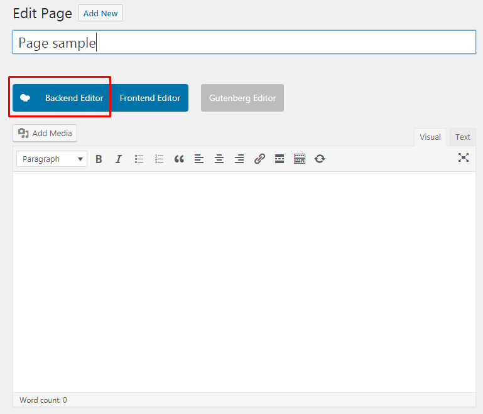The image size is (483, 414).
Task: Open the Paragraph format dropdown
Action: pyautogui.click(x=52, y=159)
